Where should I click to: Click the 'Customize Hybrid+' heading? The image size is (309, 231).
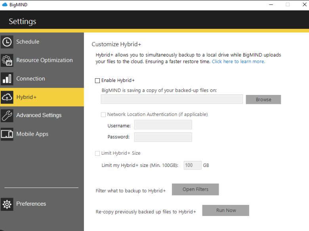116,44
